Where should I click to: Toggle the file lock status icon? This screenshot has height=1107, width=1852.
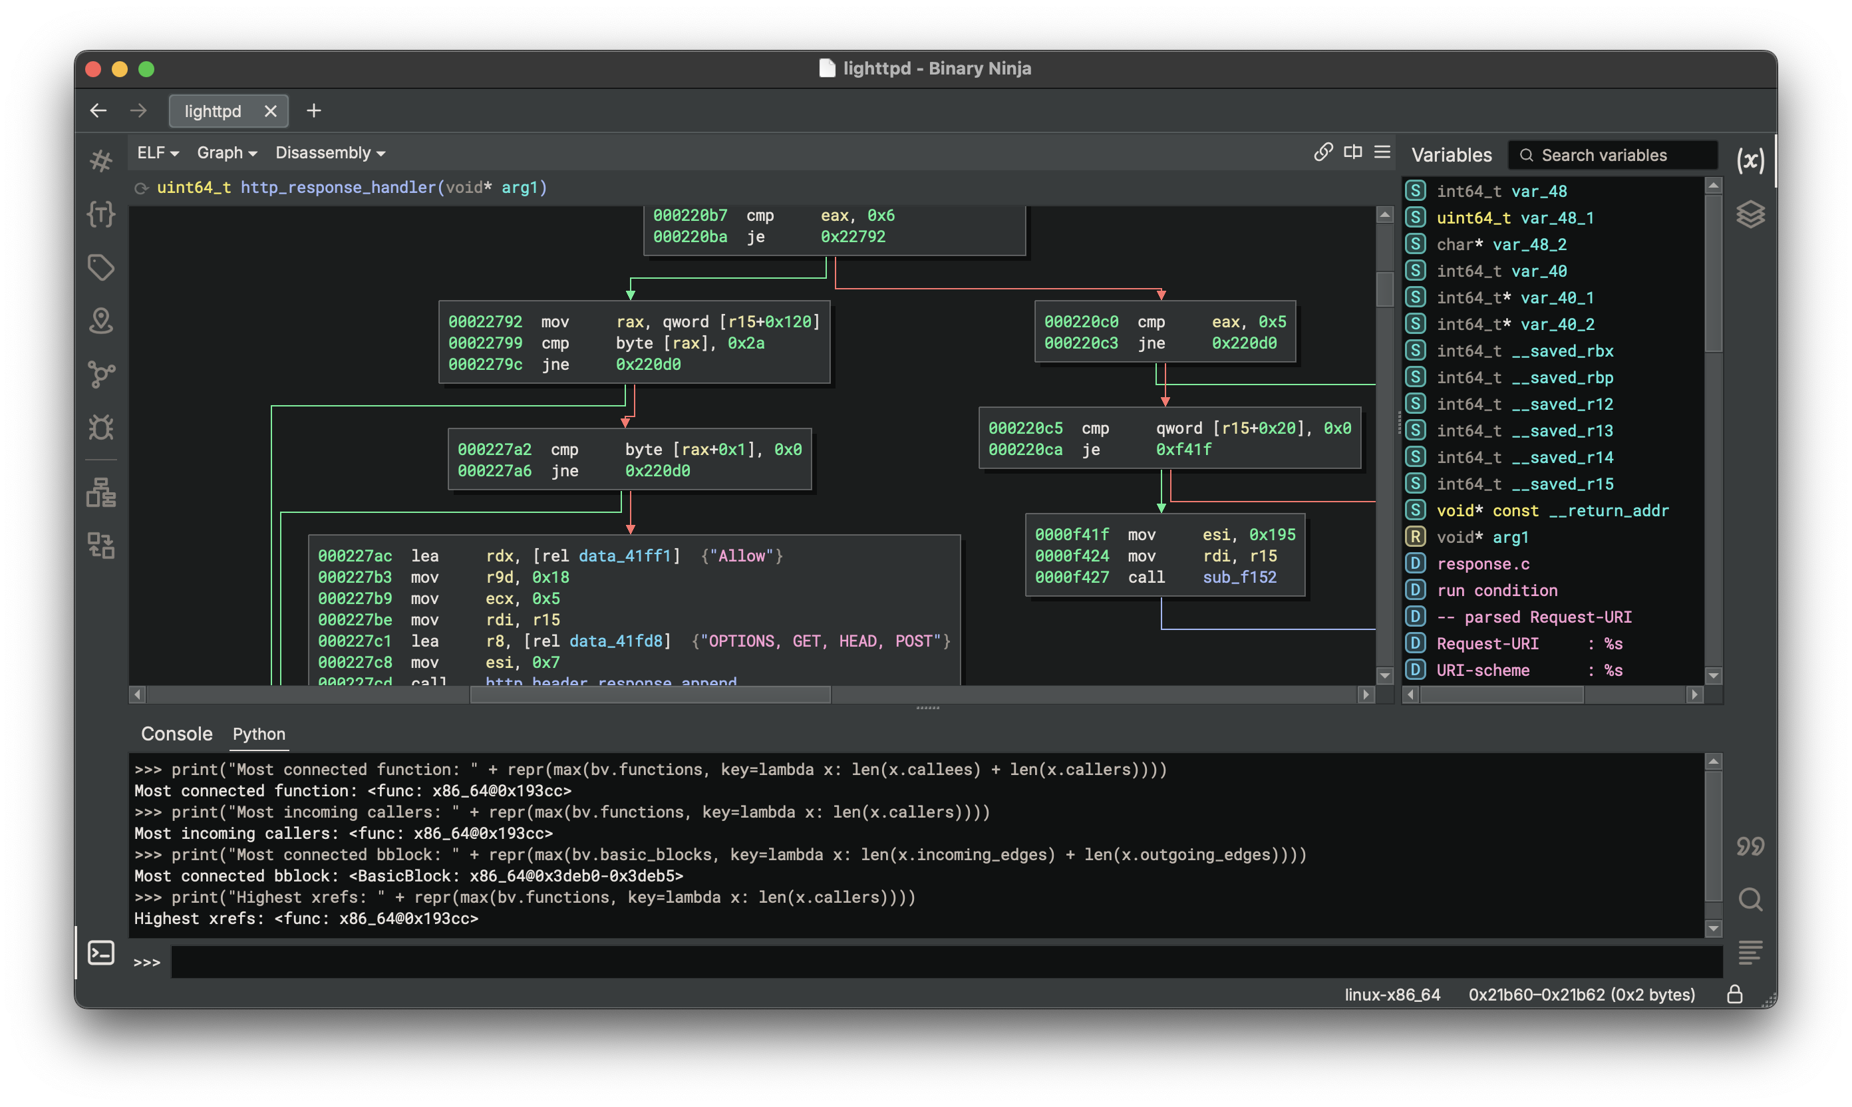point(1734,995)
